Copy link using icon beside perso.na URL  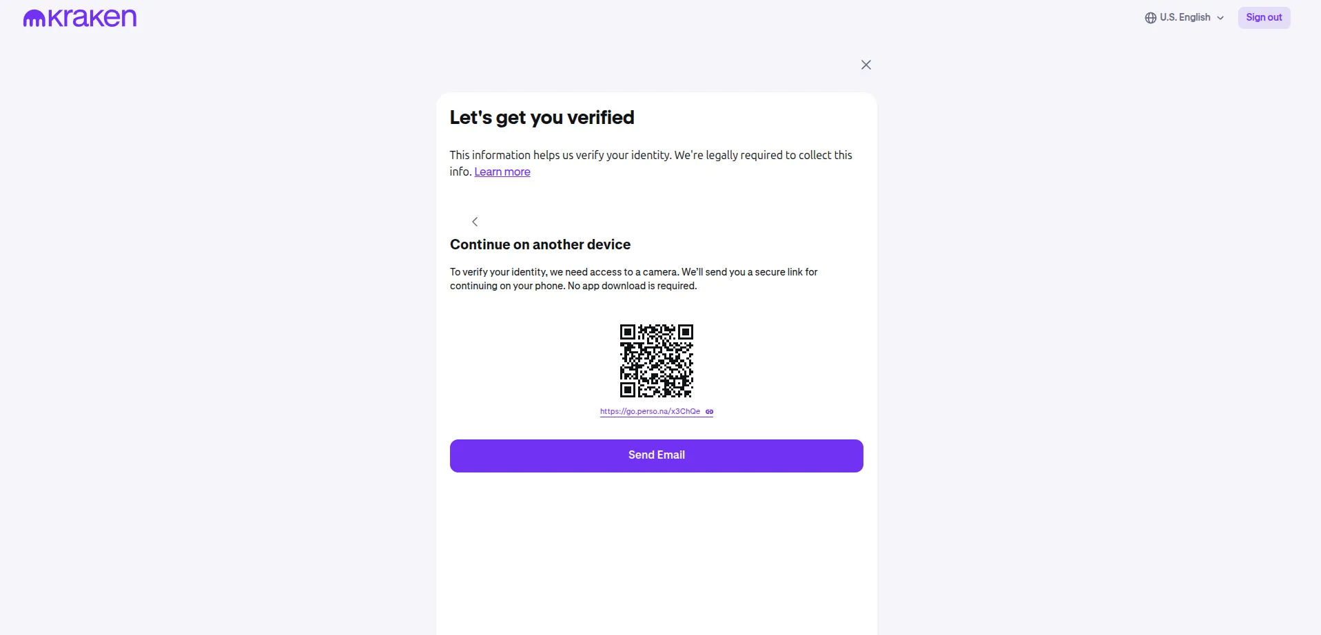pos(709,412)
